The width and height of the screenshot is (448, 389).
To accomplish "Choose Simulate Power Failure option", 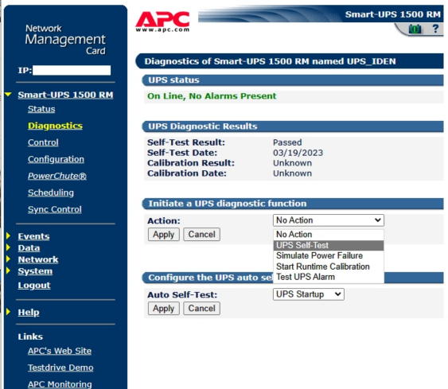I will (x=329, y=255).
